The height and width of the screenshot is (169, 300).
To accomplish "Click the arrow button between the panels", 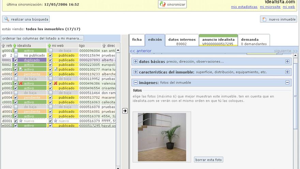I will [x=125, y=111].
